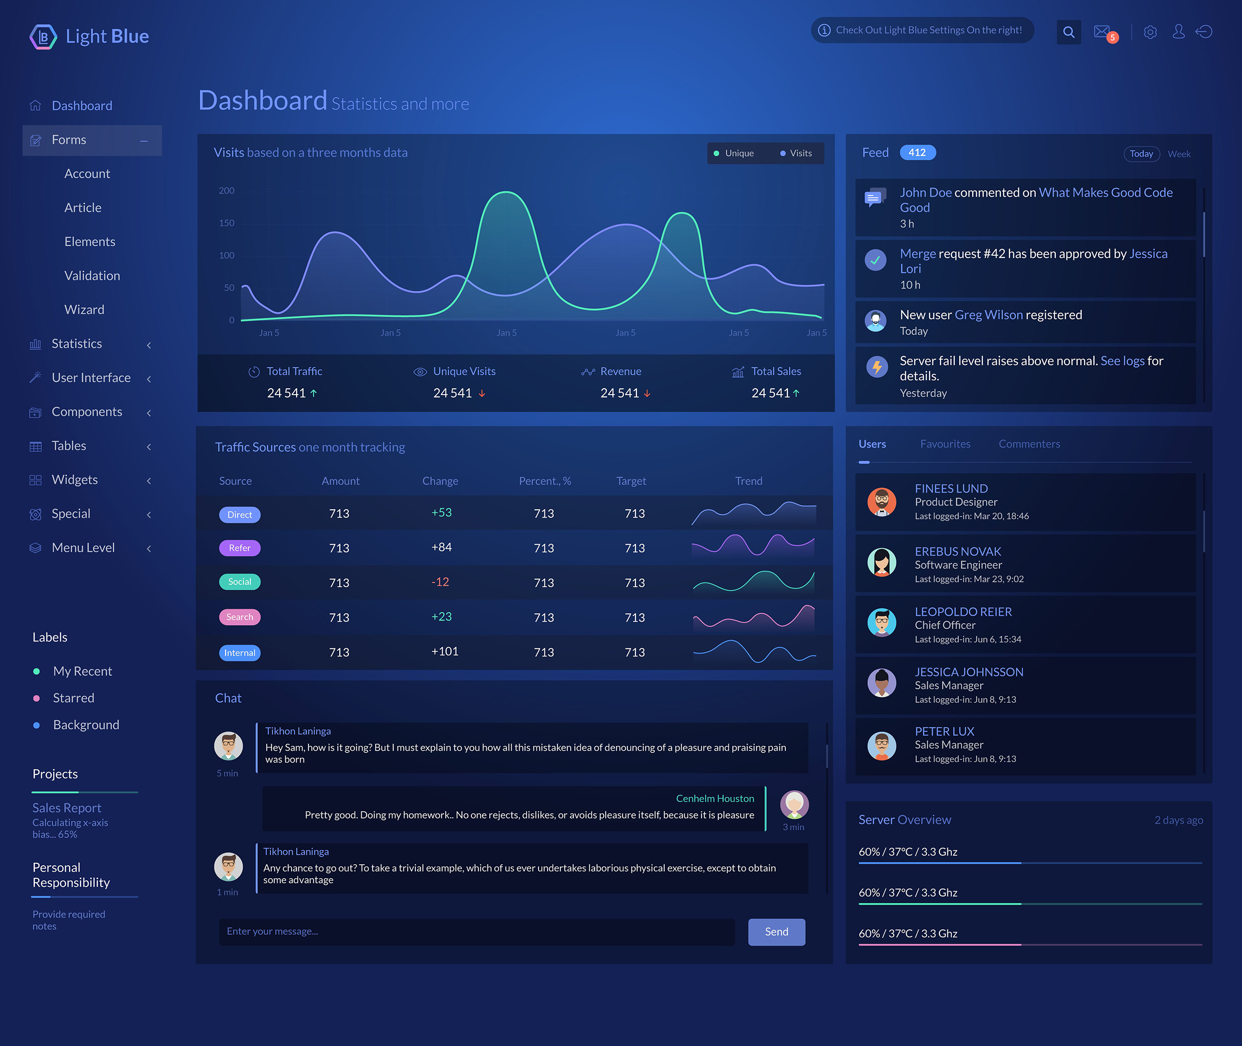Screen dimensions: 1242x1046
Task: Click the checkmark icon for Merge request
Action: [875, 260]
